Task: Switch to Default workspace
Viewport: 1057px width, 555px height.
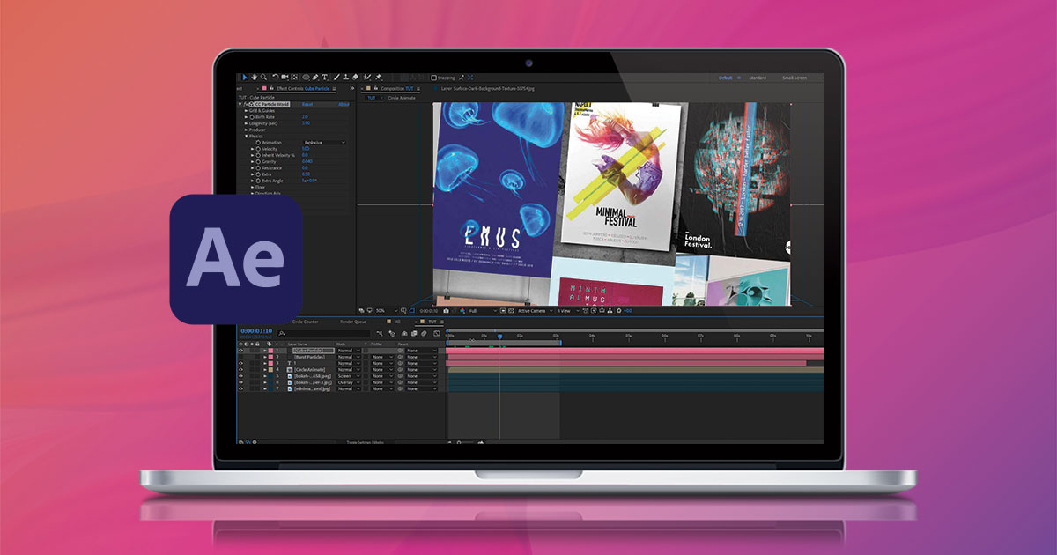Action: click(x=726, y=78)
